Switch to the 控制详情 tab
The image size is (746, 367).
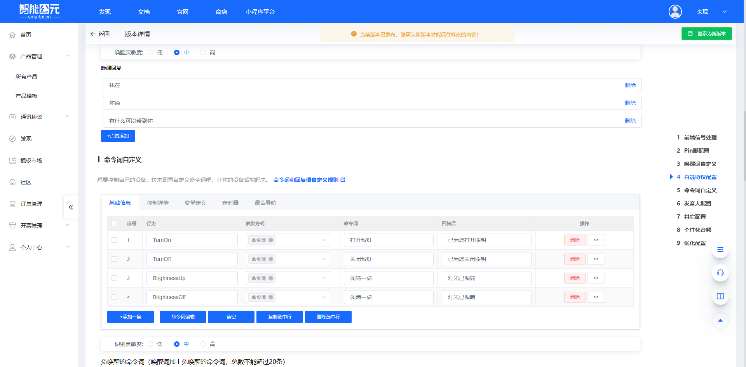(157, 203)
